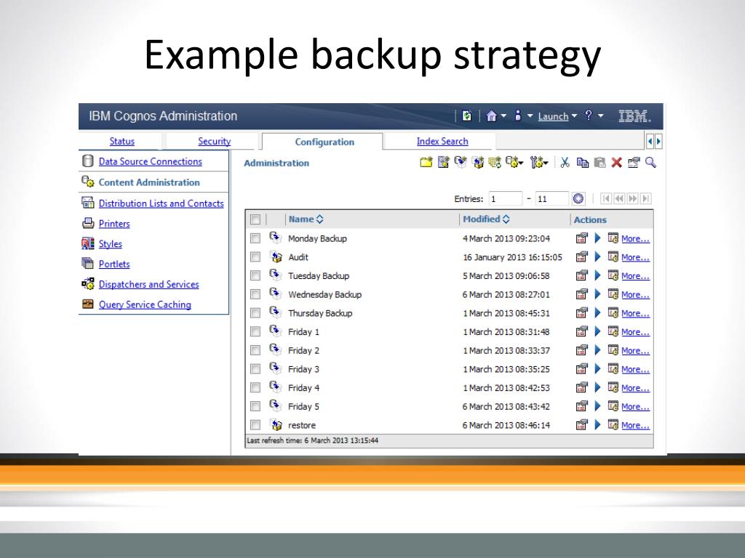Viewport: 745px width, 558px height.
Task: View run history for Friday 5
Action: [613, 406]
